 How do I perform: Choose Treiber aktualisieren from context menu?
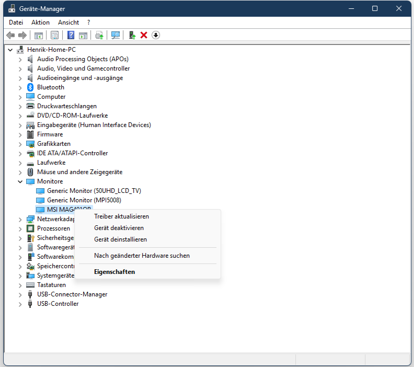point(148,216)
